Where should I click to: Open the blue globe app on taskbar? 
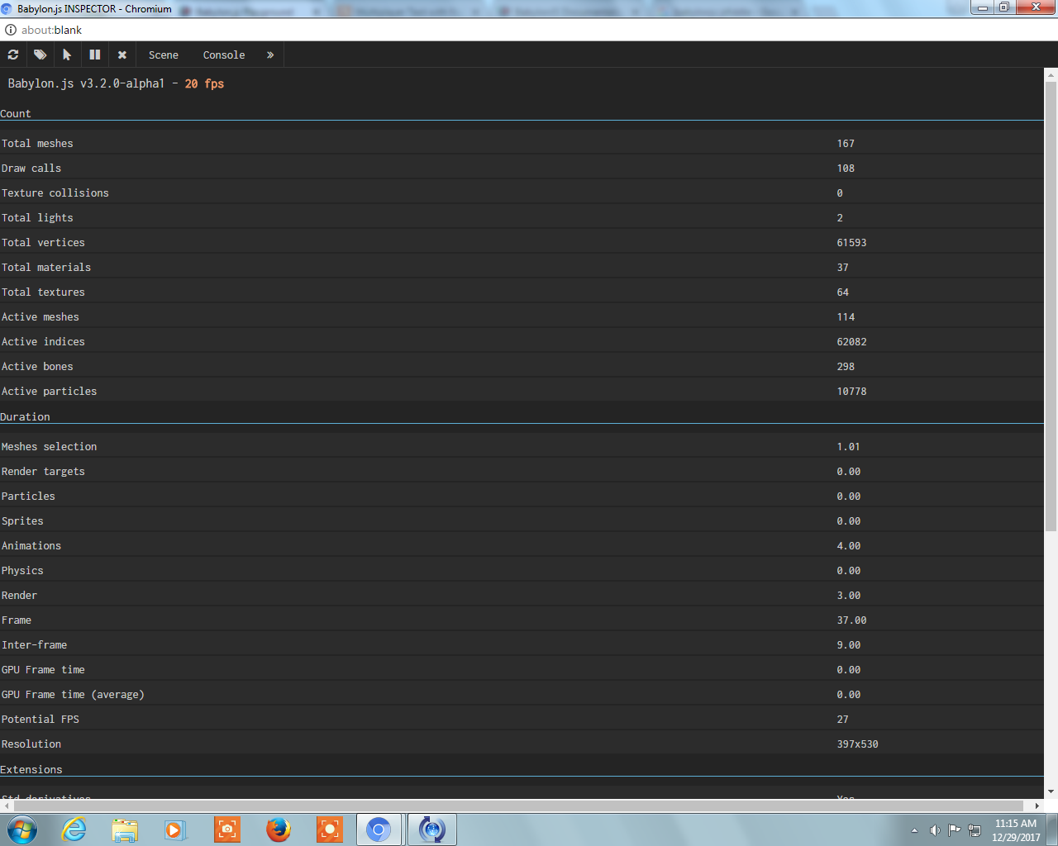click(431, 829)
